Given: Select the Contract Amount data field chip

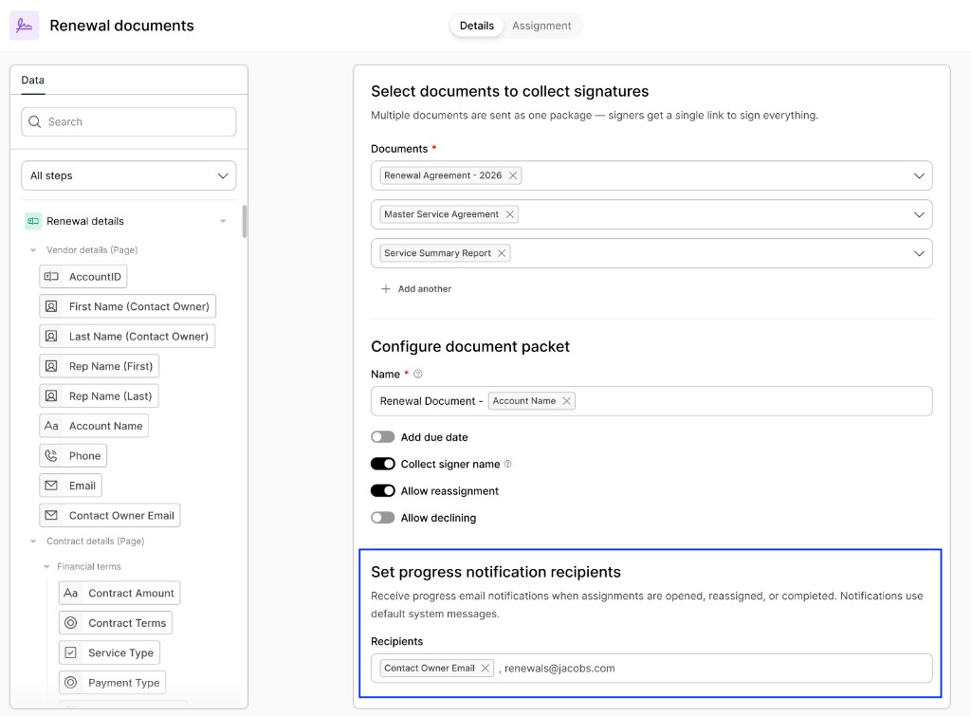Looking at the screenshot, I should pos(119,594).
